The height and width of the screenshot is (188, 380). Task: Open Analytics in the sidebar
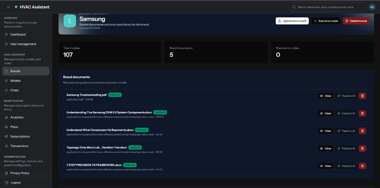point(26,117)
